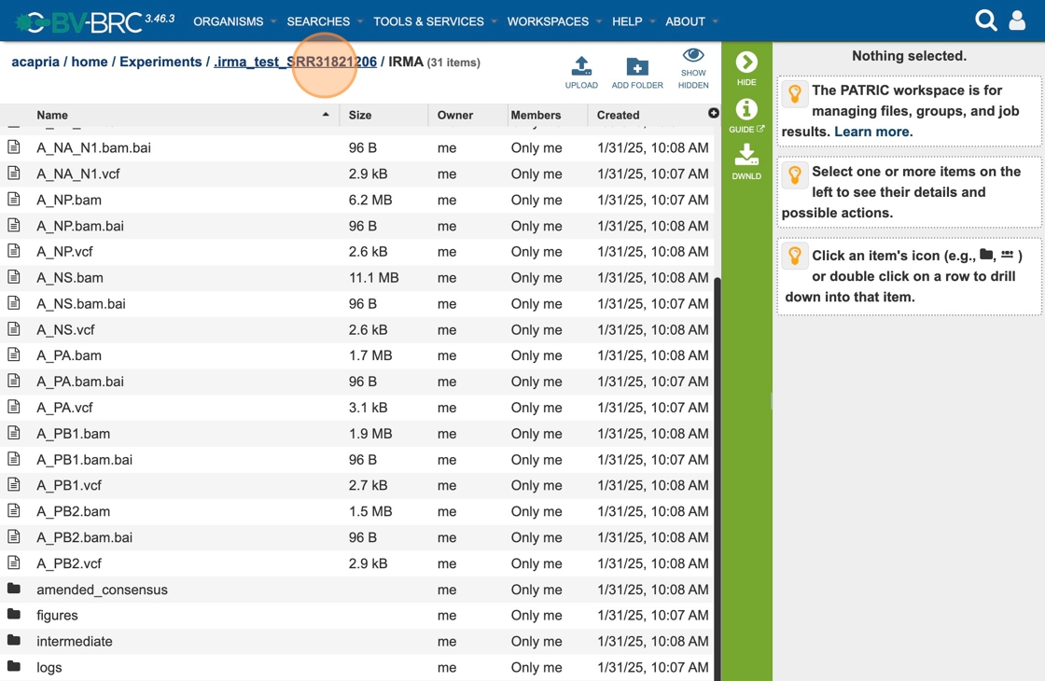Click file icon for A_PA.bam.bai

tap(13, 381)
